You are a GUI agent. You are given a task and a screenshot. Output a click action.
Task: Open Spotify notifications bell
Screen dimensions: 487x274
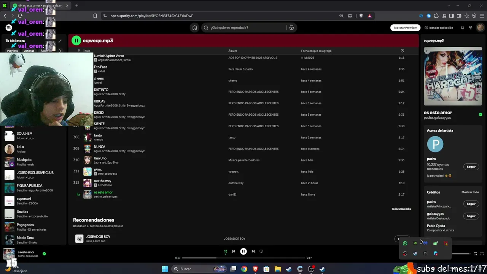coord(462,27)
